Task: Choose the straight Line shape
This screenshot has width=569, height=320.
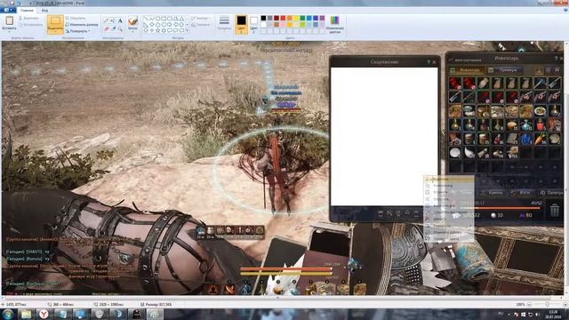Action: tap(146, 18)
